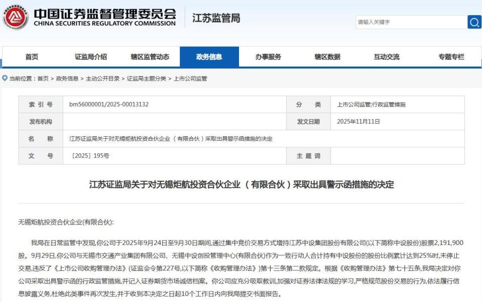The height and width of the screenshot is (302, 482).
Task: Open the 证监局介绍 menu item
Action: [x=90, y=57]
